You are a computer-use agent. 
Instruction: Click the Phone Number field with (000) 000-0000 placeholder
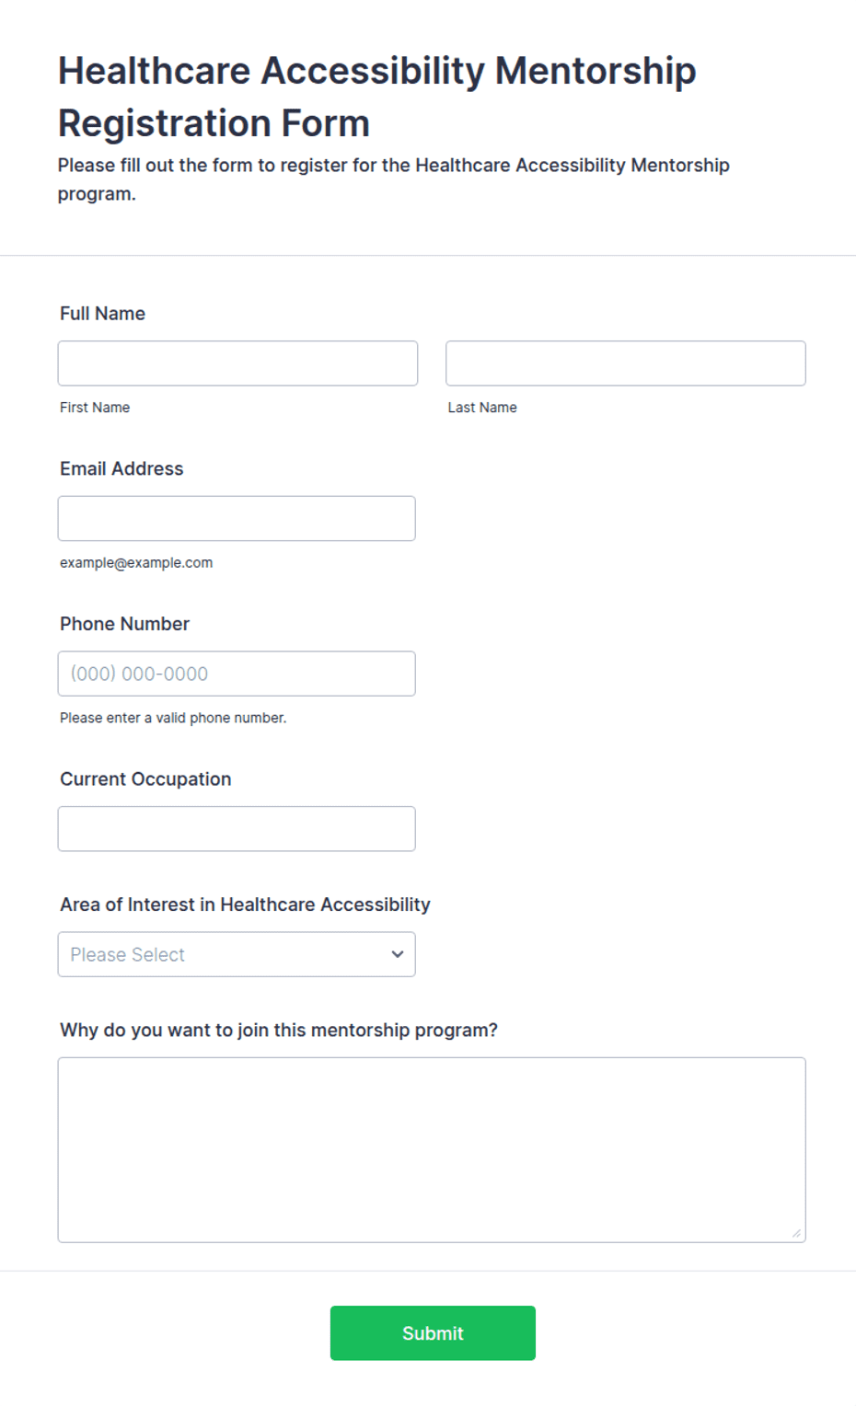point(237,674)
